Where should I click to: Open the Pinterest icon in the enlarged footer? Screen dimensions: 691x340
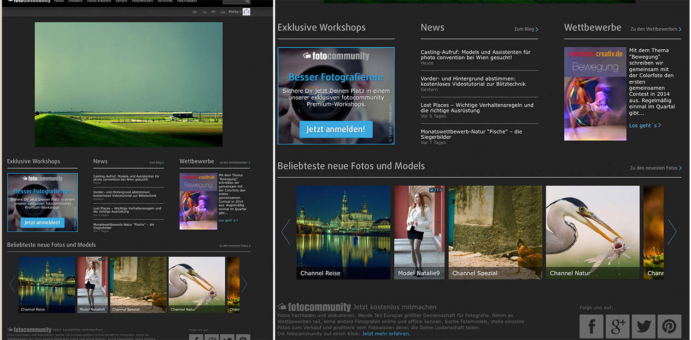point(669,327)
